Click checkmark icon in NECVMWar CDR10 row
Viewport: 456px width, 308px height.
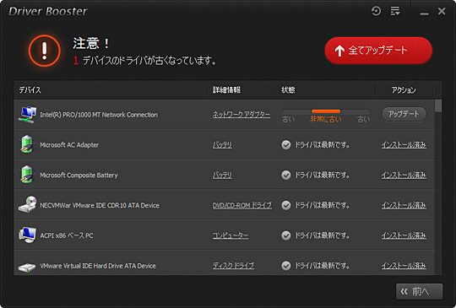(286, 205)
